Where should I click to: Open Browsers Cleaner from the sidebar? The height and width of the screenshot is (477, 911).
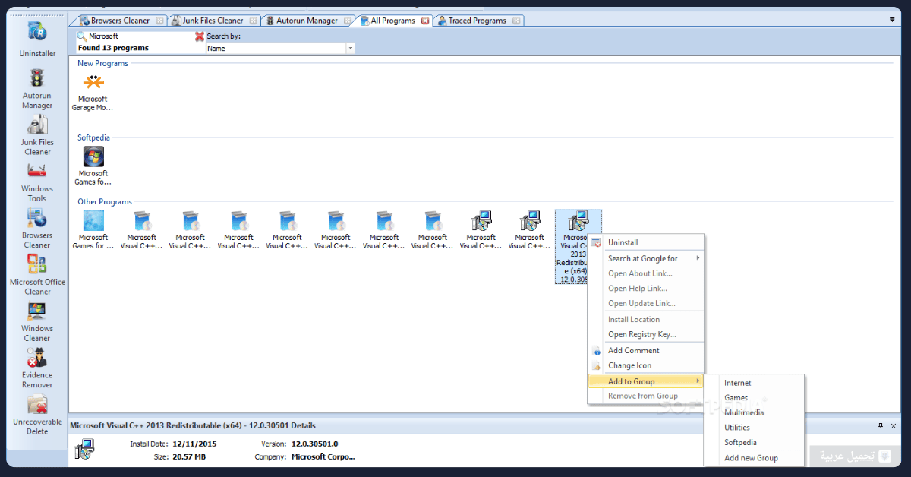click(x=37, y=229)
